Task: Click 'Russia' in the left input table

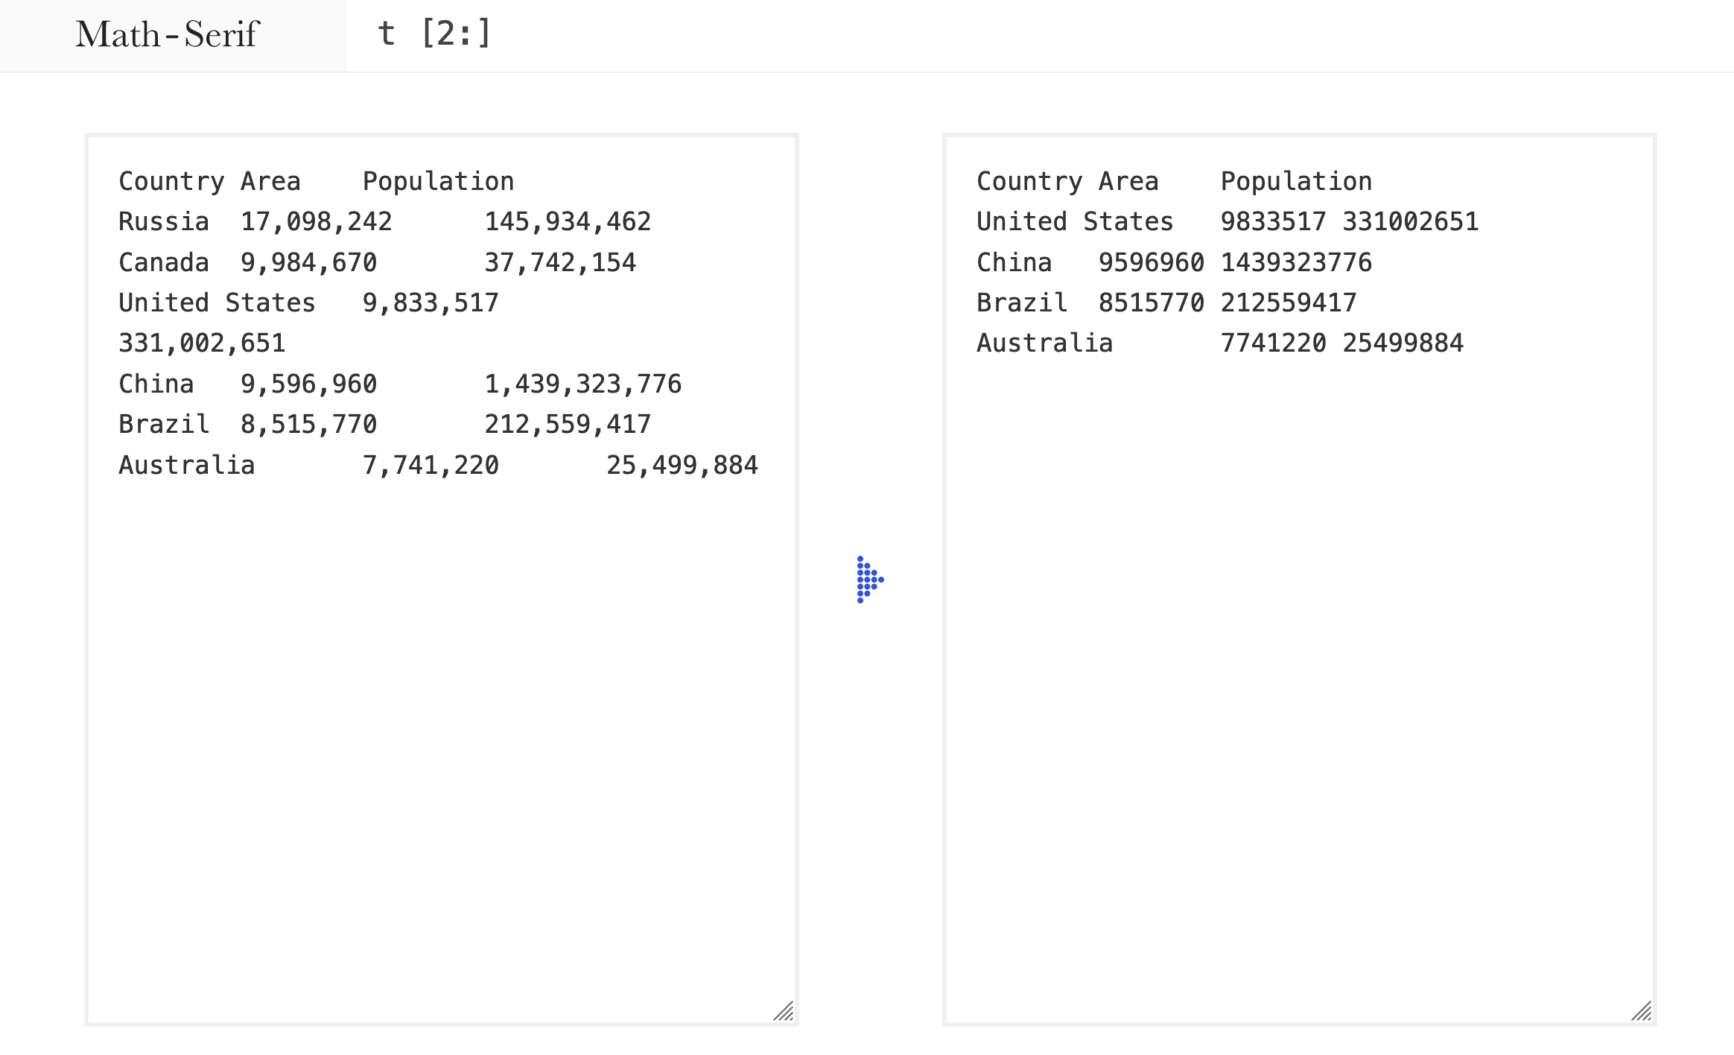Action: point(164,221)
